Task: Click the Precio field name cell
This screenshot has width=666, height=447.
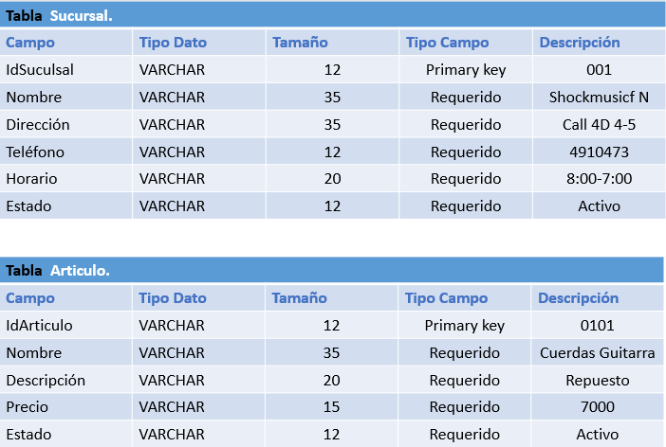Action: click(x=27, y=407)
